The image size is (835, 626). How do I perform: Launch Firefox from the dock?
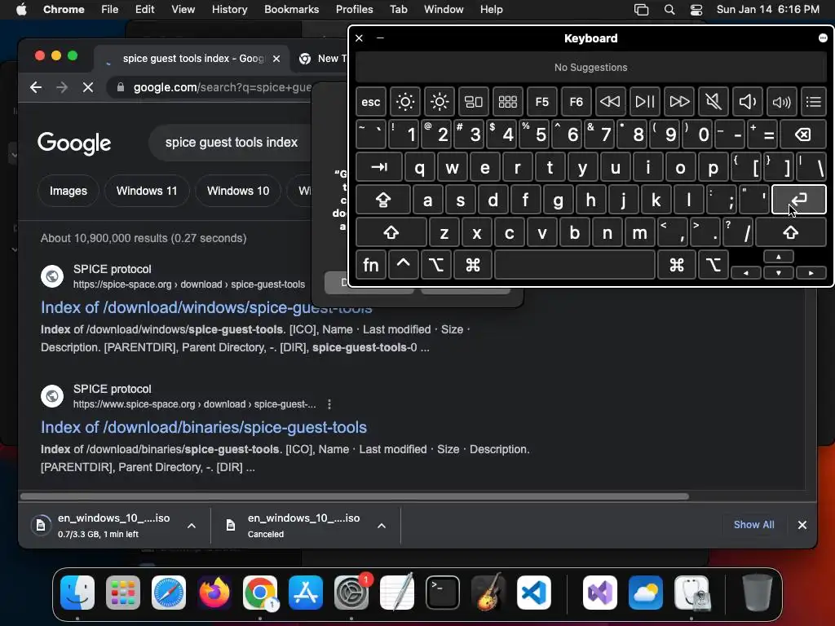pos(214,592)
